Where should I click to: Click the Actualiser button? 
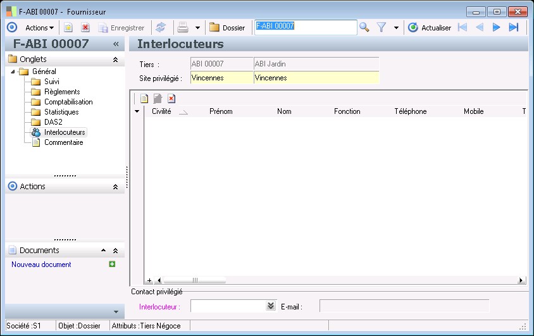[x=430, y=27]
